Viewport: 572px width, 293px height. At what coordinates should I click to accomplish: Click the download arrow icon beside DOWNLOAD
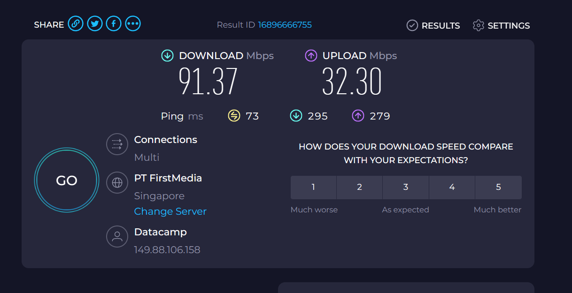tap(167, 56)
